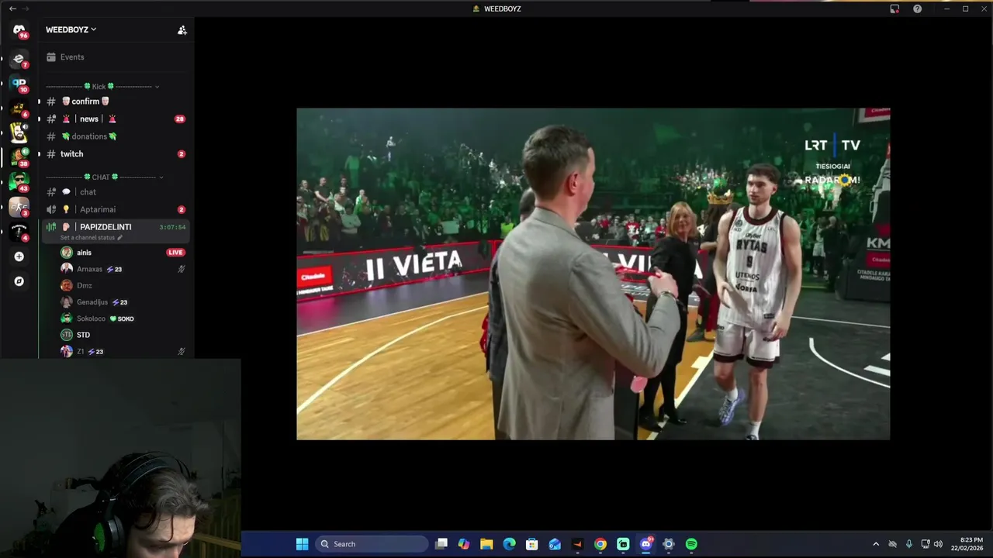
Task: Open the Discord help question mark icon
Action: [917, 9]
